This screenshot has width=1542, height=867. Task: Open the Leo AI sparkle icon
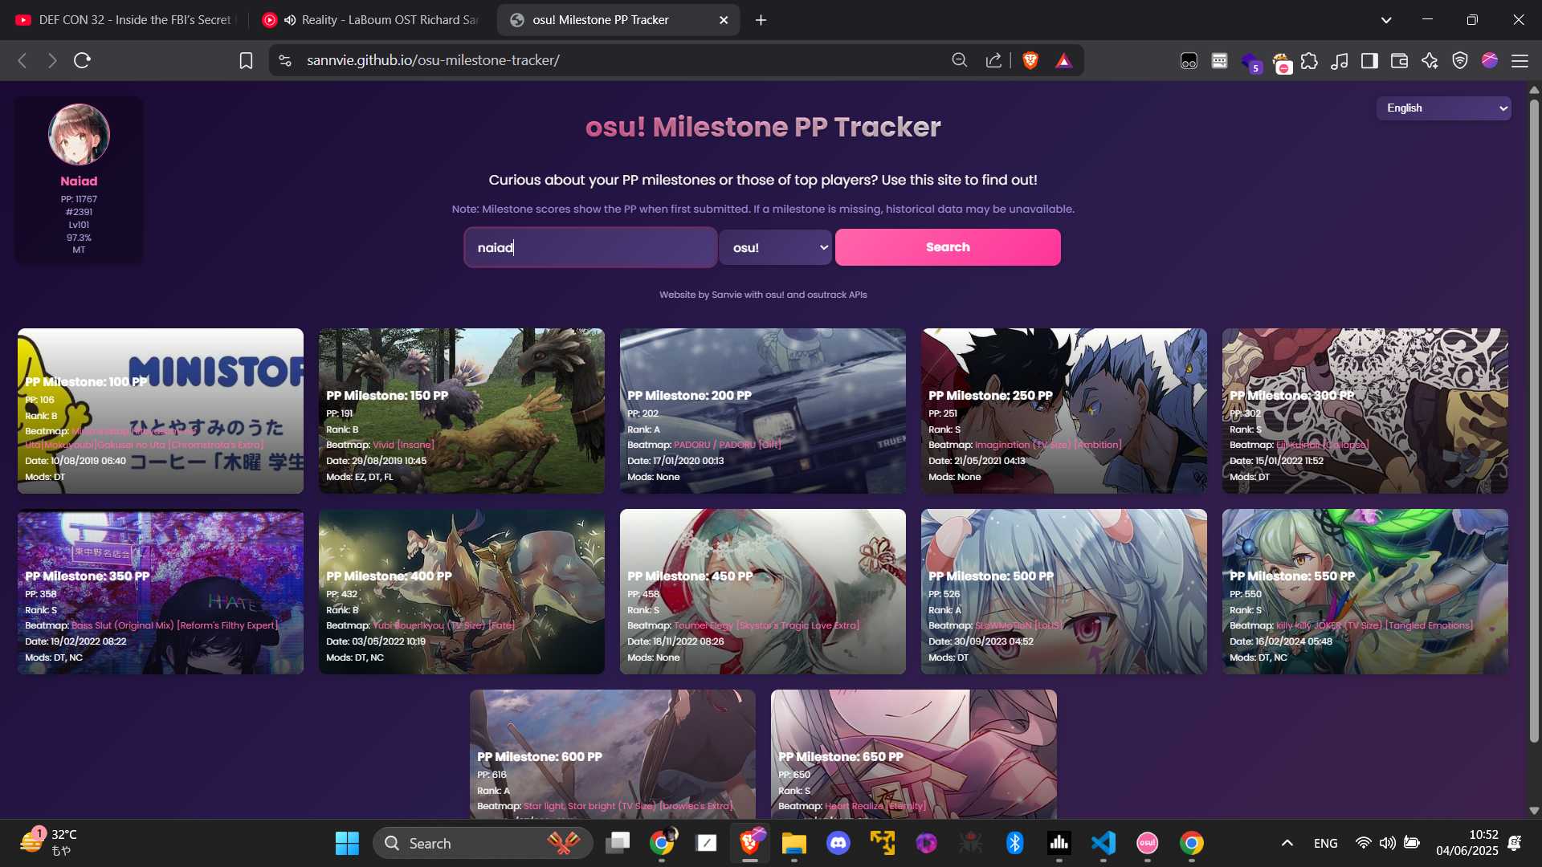(1430, 60)
